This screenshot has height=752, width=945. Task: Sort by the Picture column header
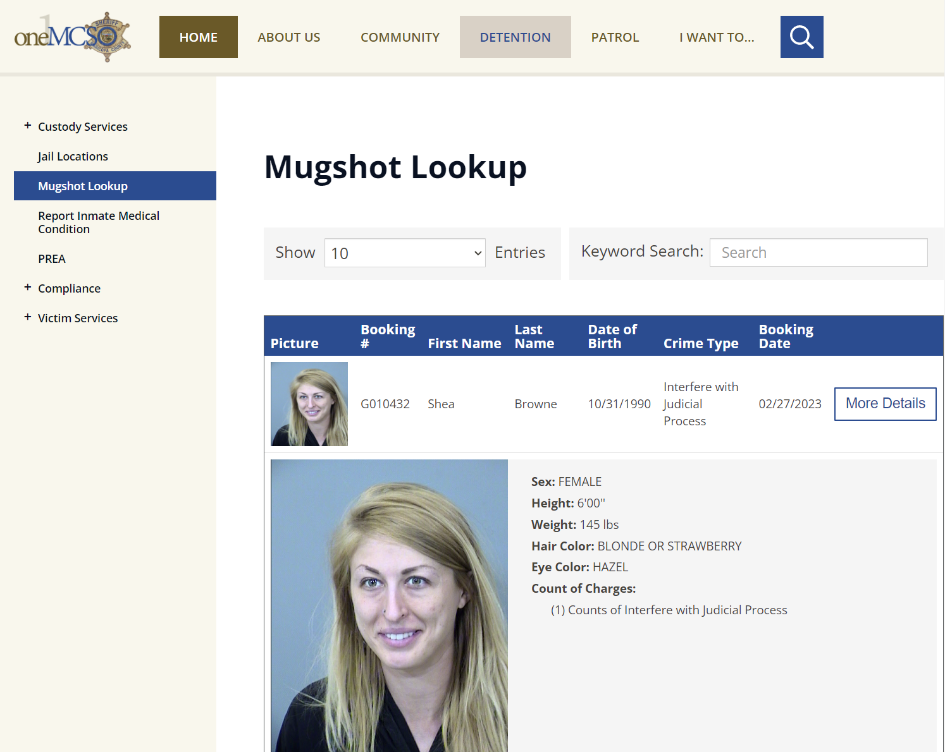click(294, 343)
